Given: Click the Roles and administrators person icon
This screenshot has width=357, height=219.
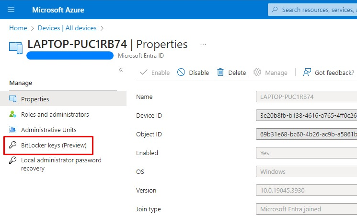Looking at the screenshot, I should [13, 114].
